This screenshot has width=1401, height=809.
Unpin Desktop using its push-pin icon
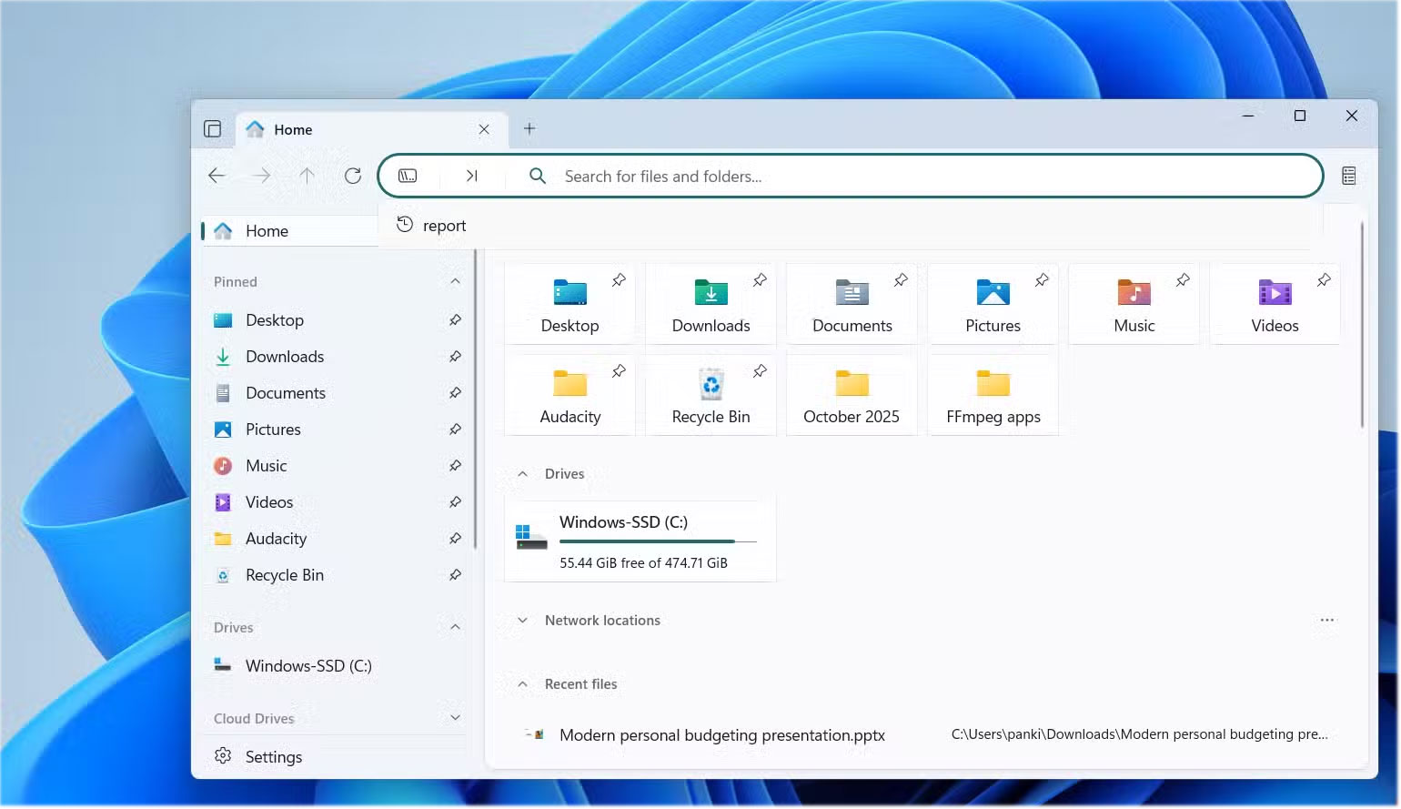pyautogui.click(x=619, y=280)
